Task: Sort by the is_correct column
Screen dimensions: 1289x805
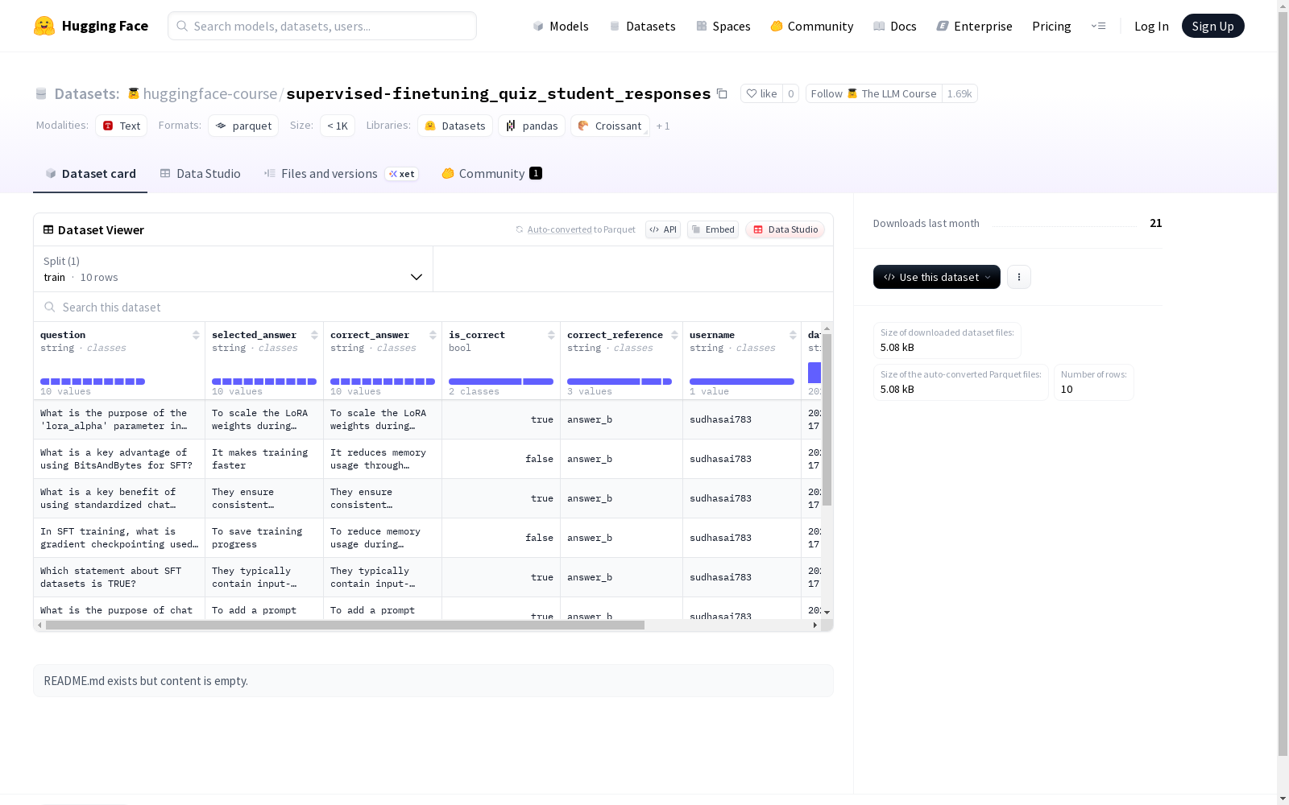Action: (551, 335)
